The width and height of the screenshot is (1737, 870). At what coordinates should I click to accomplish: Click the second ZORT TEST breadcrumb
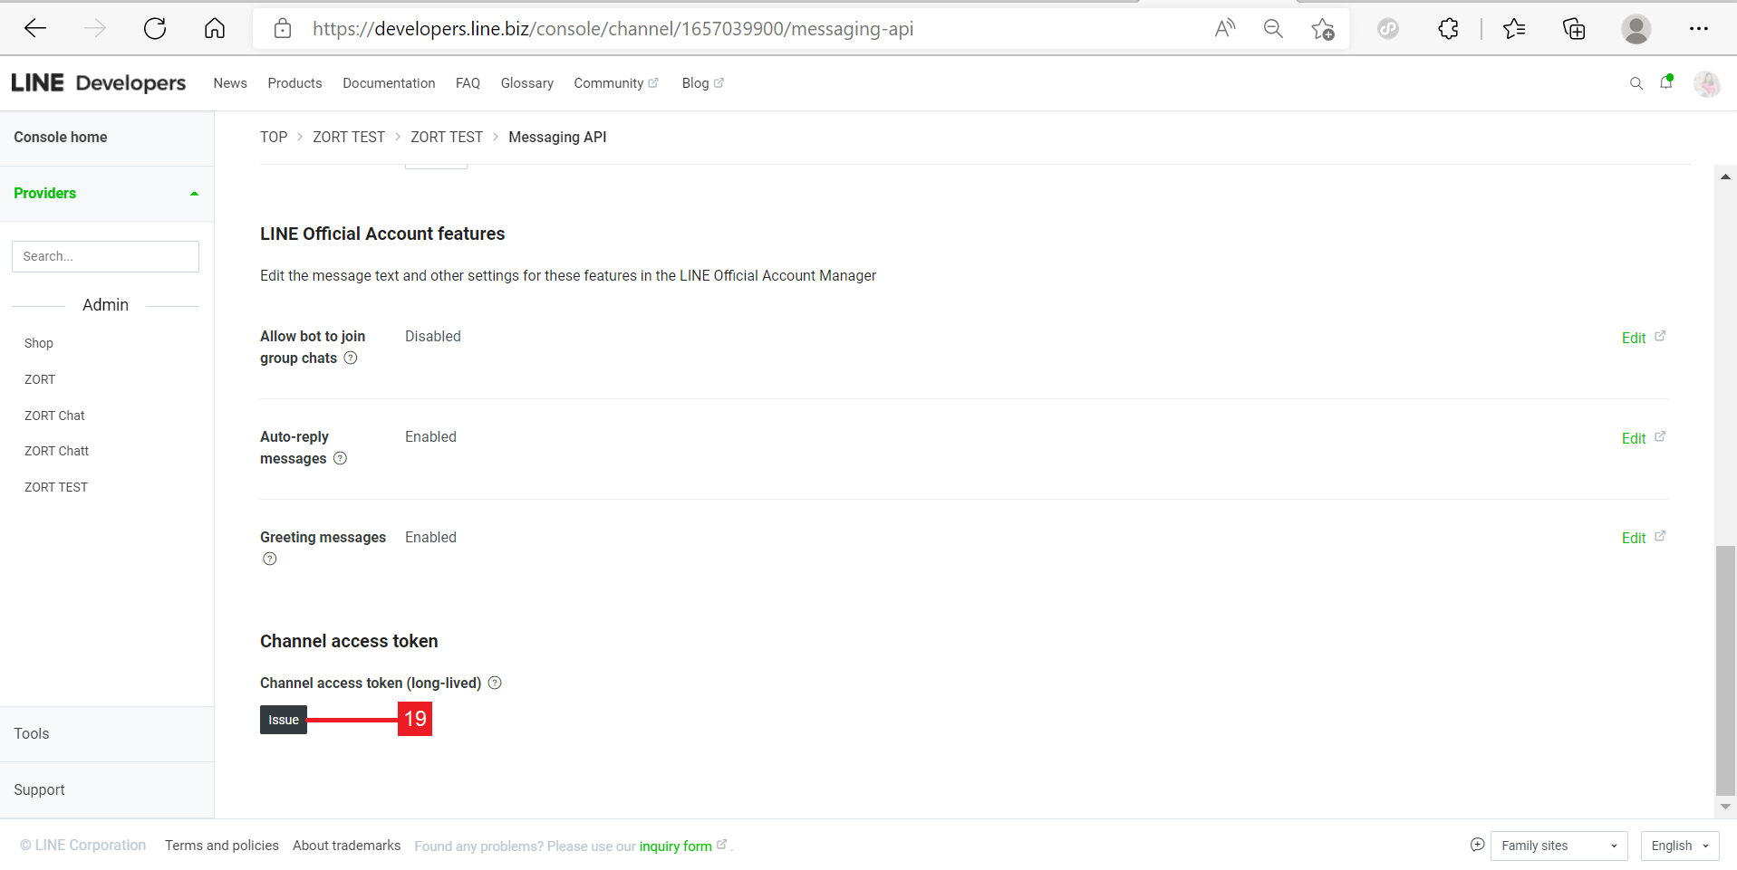(447, 138)
